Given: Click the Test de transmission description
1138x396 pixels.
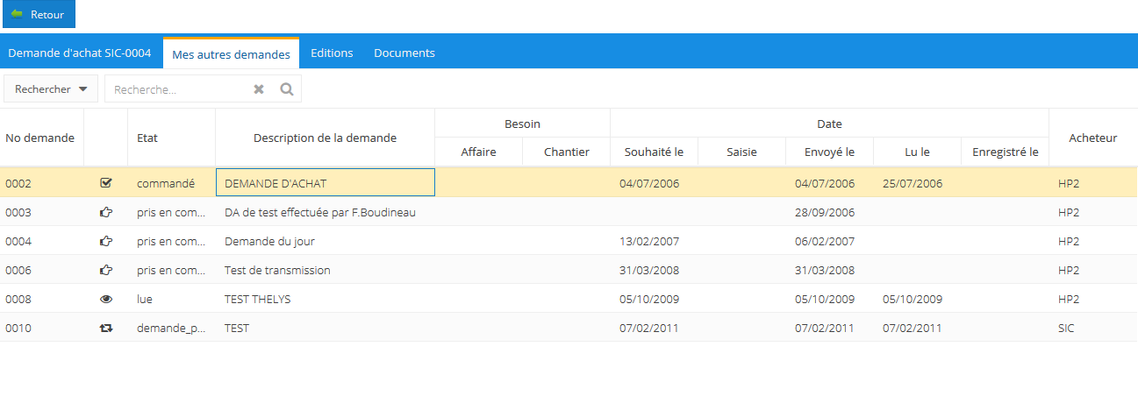Looking at the screenshot, I should 277,270.
